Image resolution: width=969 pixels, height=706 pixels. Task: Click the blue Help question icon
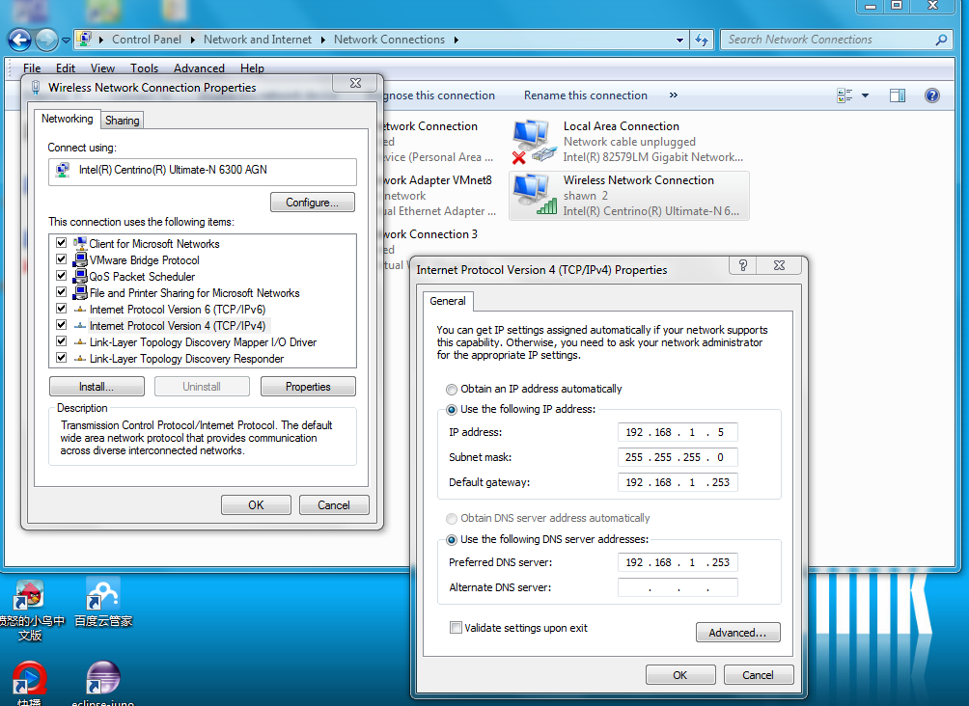pos(932,95)
